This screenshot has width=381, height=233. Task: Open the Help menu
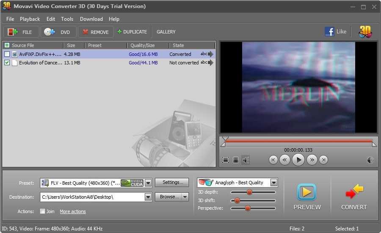pos(114,19)
